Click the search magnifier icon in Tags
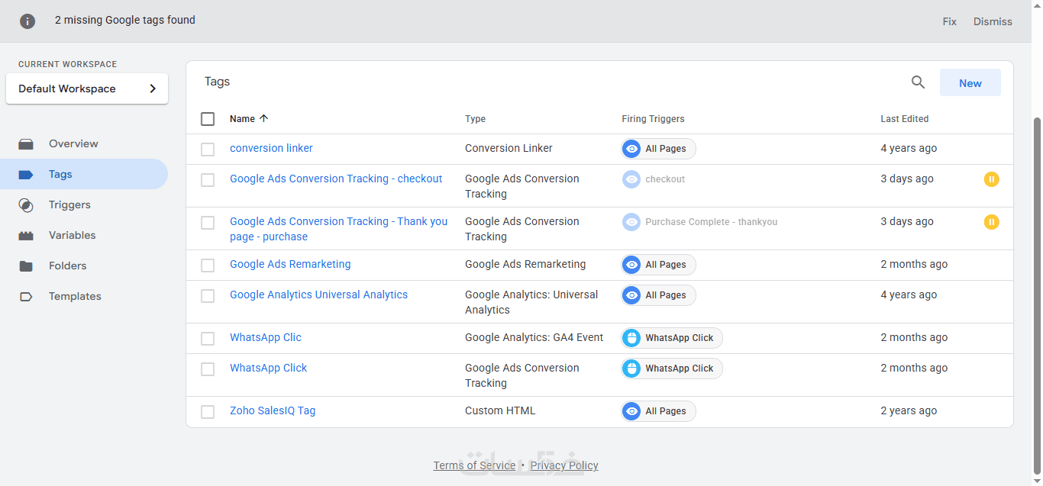The width and height of the screenshot is (1043, 486). [x=918, y=82]
